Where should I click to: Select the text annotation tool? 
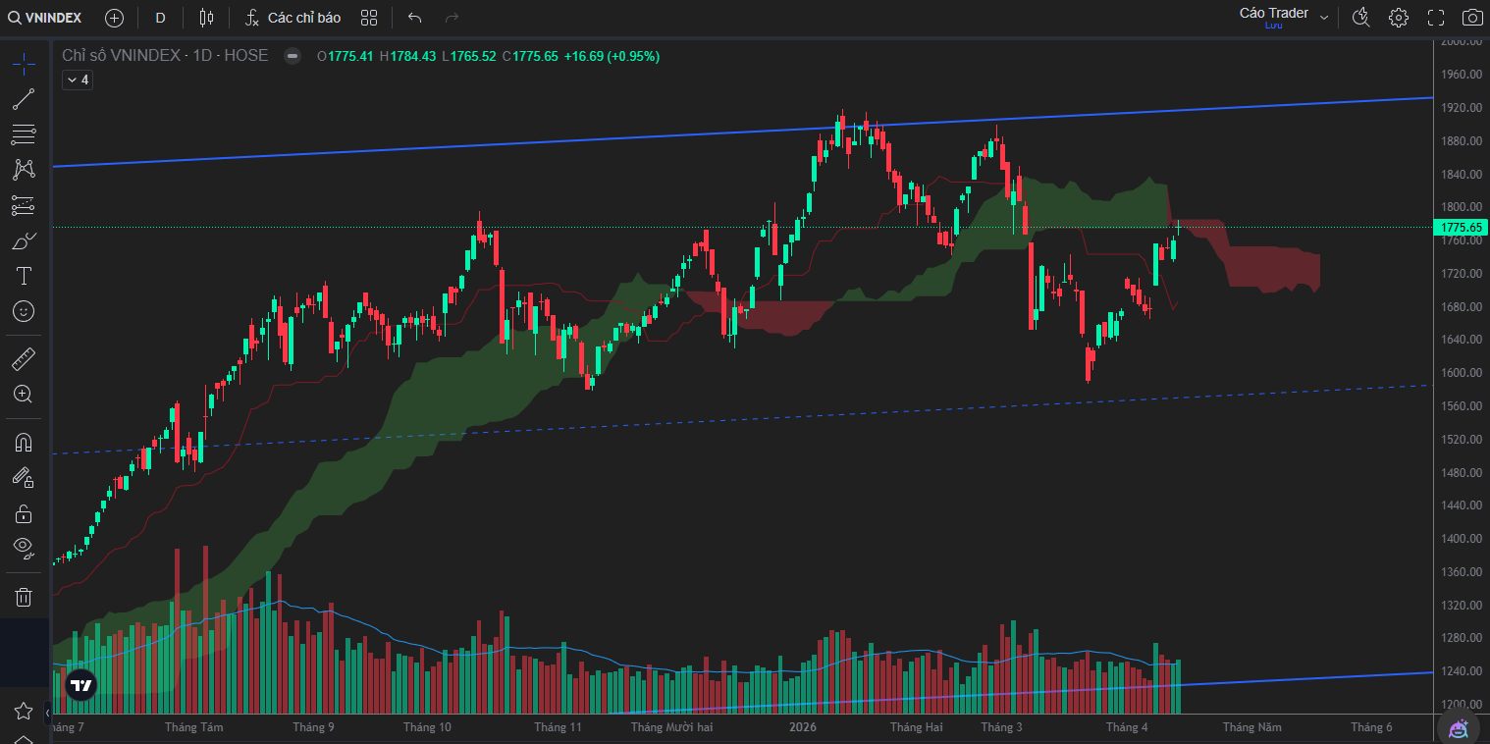pos(24,276)
